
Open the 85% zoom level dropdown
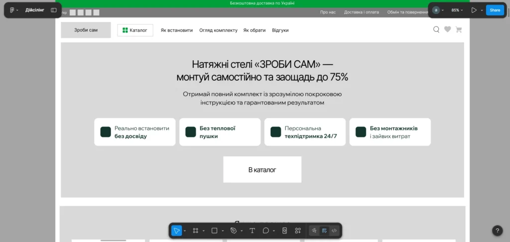pyautogui.click(x=457, y=10)
